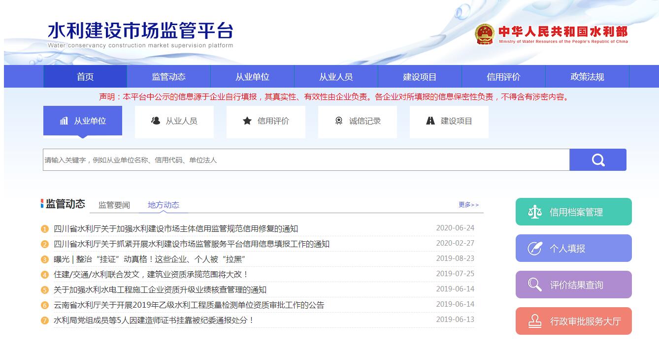Screen dimensions: 659x351
Task: Open 政策法规 in the navigation bar
Action: tap(587, 77)
